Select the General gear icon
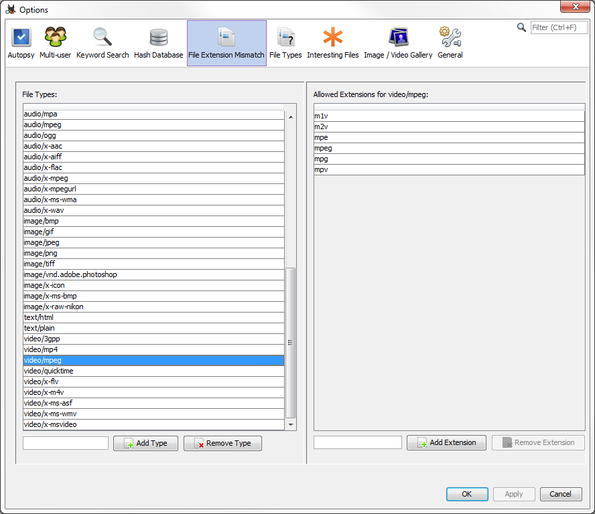The image size is (595, 514). (x=450, y=40)
